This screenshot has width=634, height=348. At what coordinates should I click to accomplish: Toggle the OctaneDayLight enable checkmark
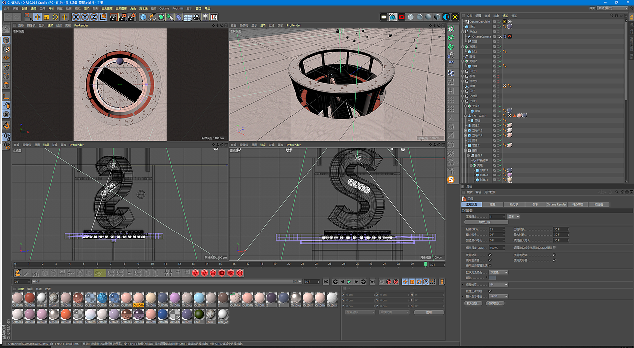[x=500, y=22]
